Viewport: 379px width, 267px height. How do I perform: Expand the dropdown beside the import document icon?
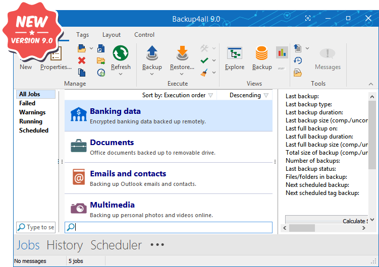tap(307, 48)
